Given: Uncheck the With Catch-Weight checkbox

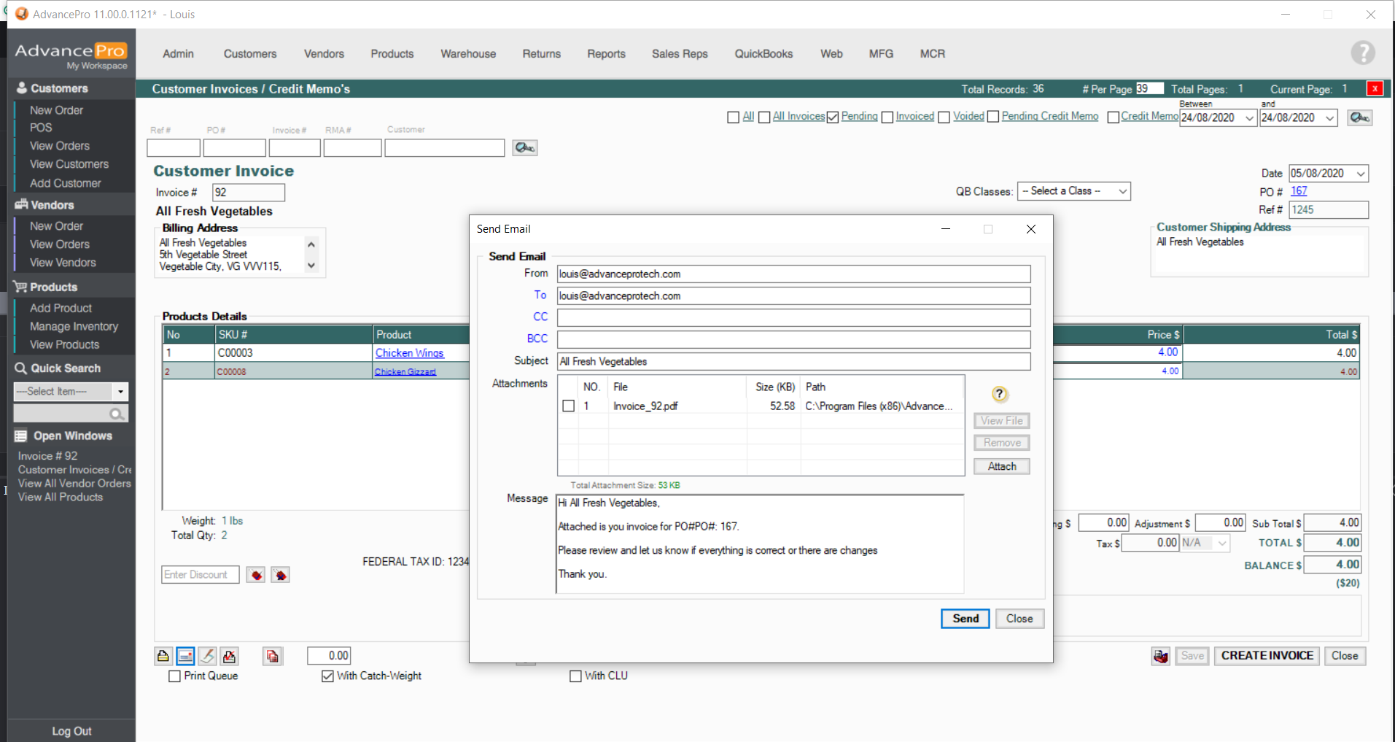Looking at the screenshot, I should coord(327,676).
